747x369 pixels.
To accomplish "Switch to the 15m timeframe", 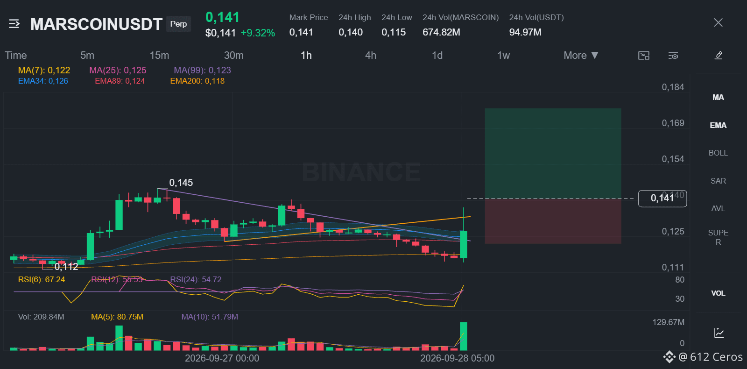I will (x=159, y=55).
